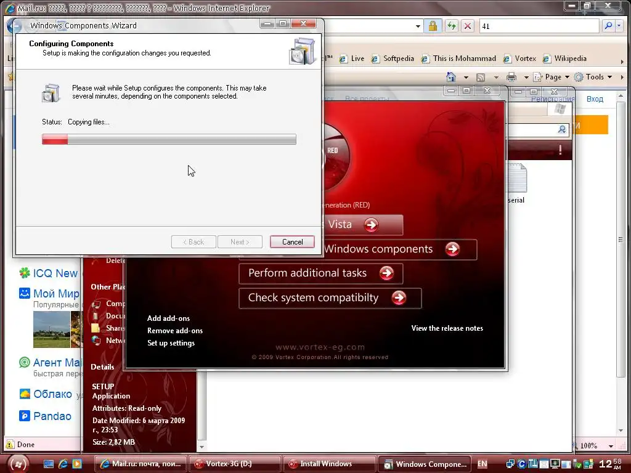Click arrow icon beside Check system compatibilty
Screen dimensions: 631x473
[399, 298]
